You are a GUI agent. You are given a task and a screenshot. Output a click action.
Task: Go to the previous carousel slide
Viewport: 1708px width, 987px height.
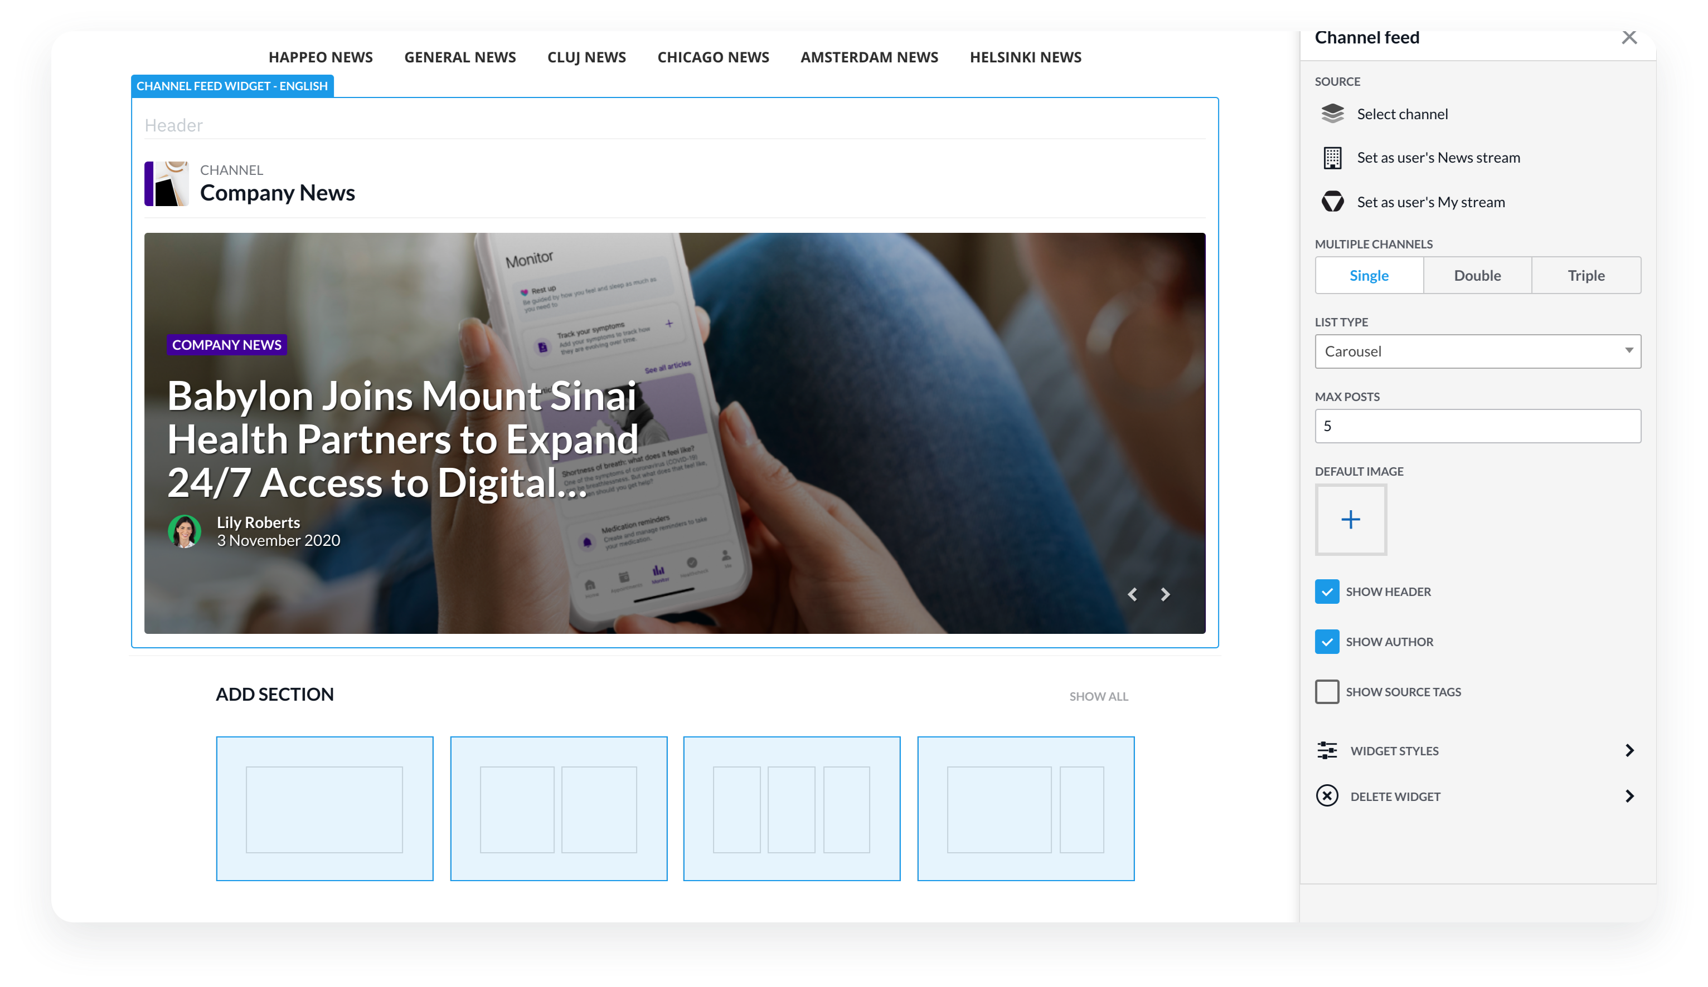(x=1132, y=594)
